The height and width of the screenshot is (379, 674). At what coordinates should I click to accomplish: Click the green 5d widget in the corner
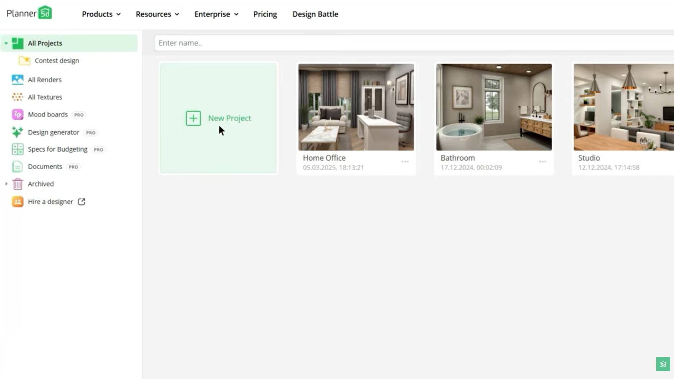click(663, 364)
